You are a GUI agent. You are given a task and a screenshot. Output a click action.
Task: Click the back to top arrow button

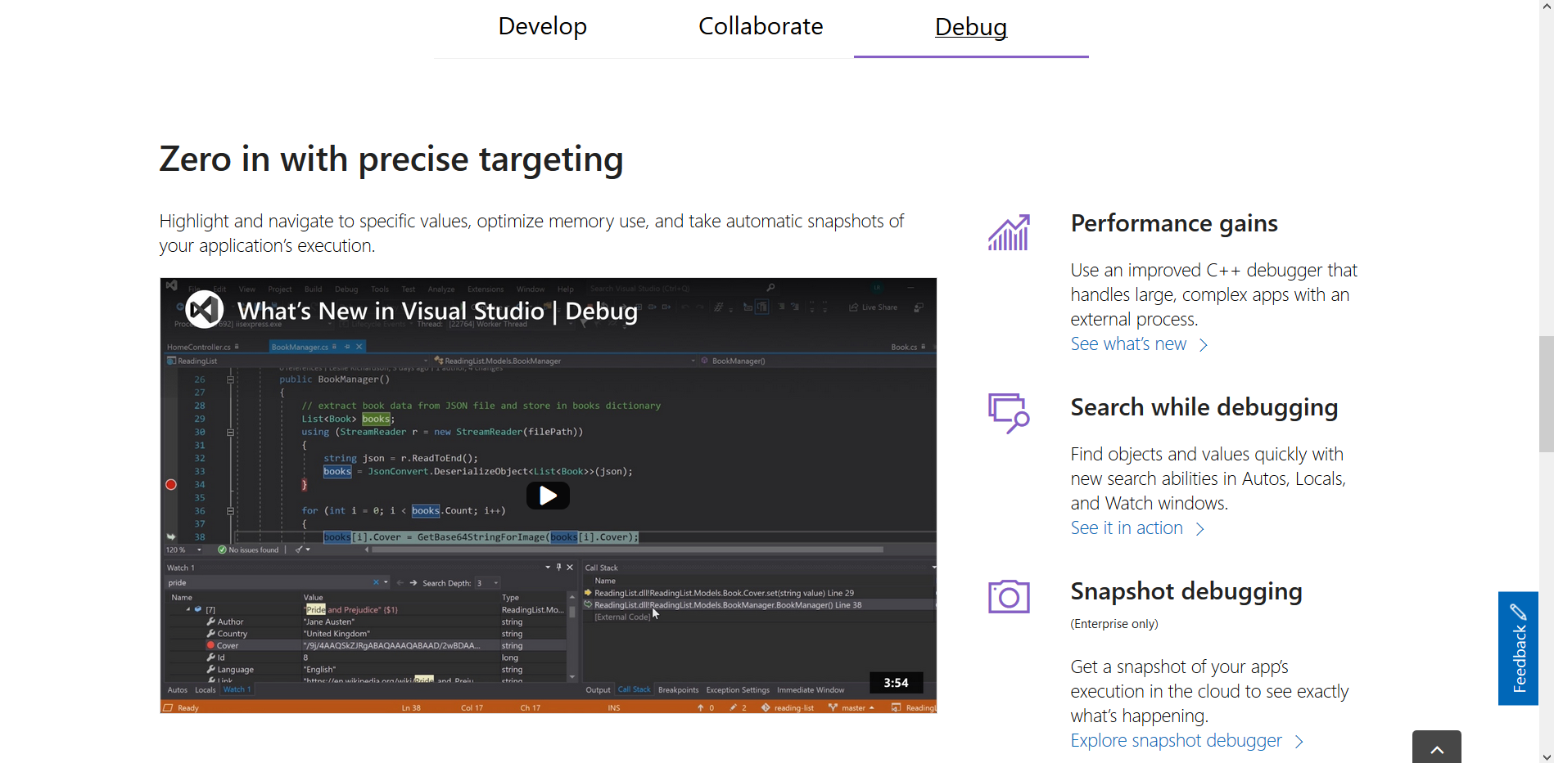[1437, 748]
